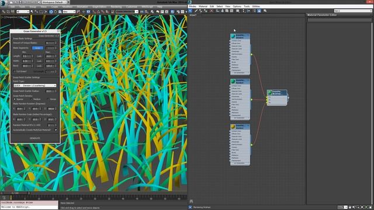Select the yellow material node sphere

(x=233, y=127)
